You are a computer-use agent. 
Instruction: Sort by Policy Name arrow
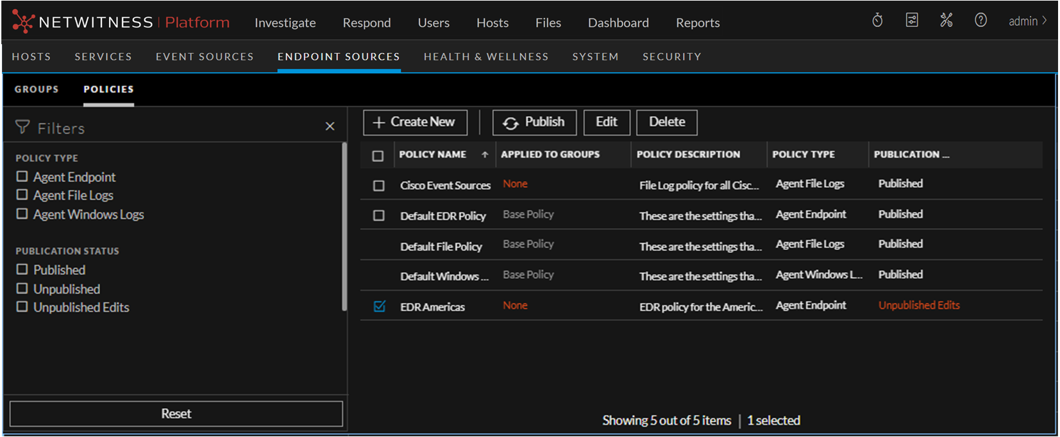click(x=485, y=154)
